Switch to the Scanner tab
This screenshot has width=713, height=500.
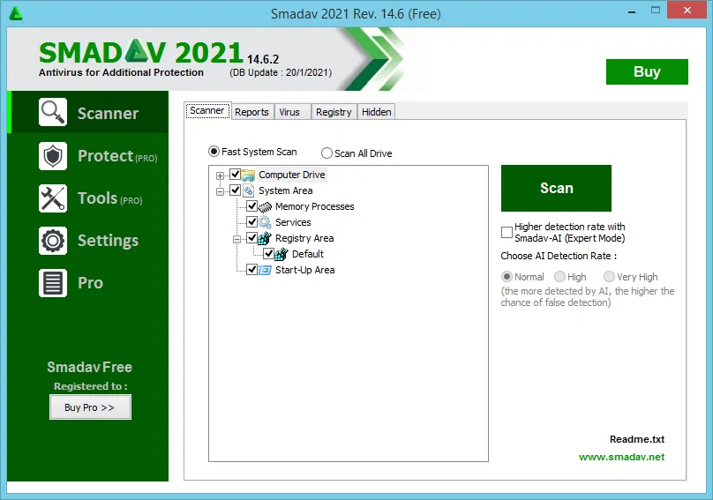click(207, 110)
